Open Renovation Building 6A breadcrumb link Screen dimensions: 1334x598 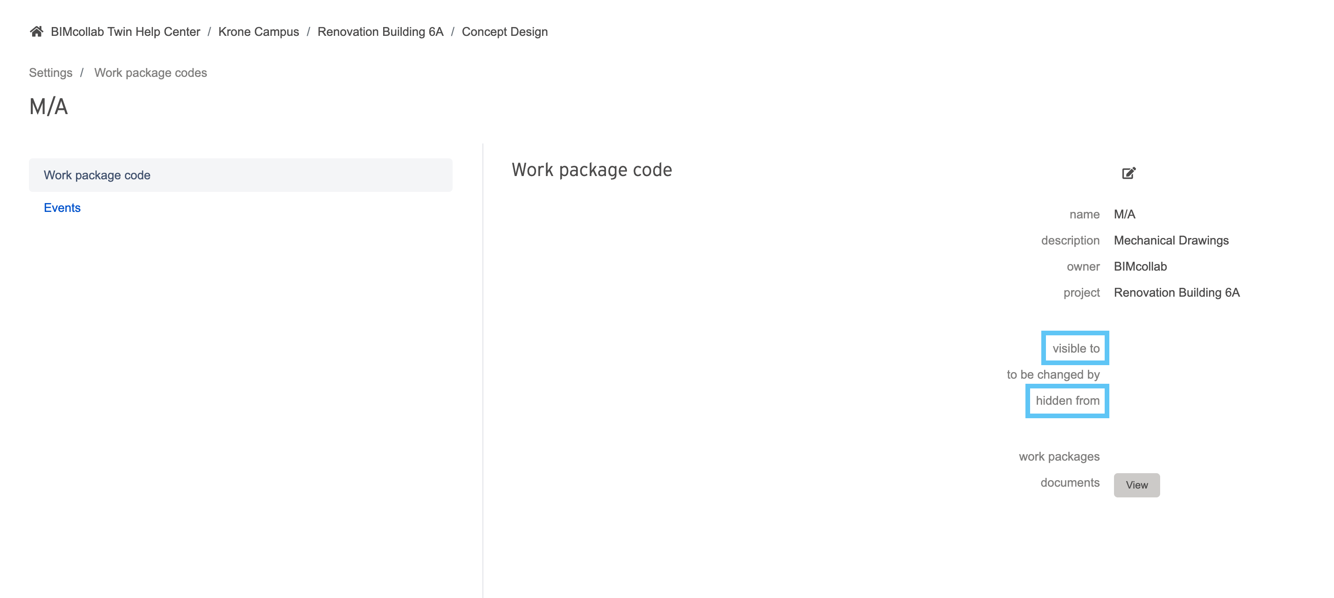[x=381, y=32]
